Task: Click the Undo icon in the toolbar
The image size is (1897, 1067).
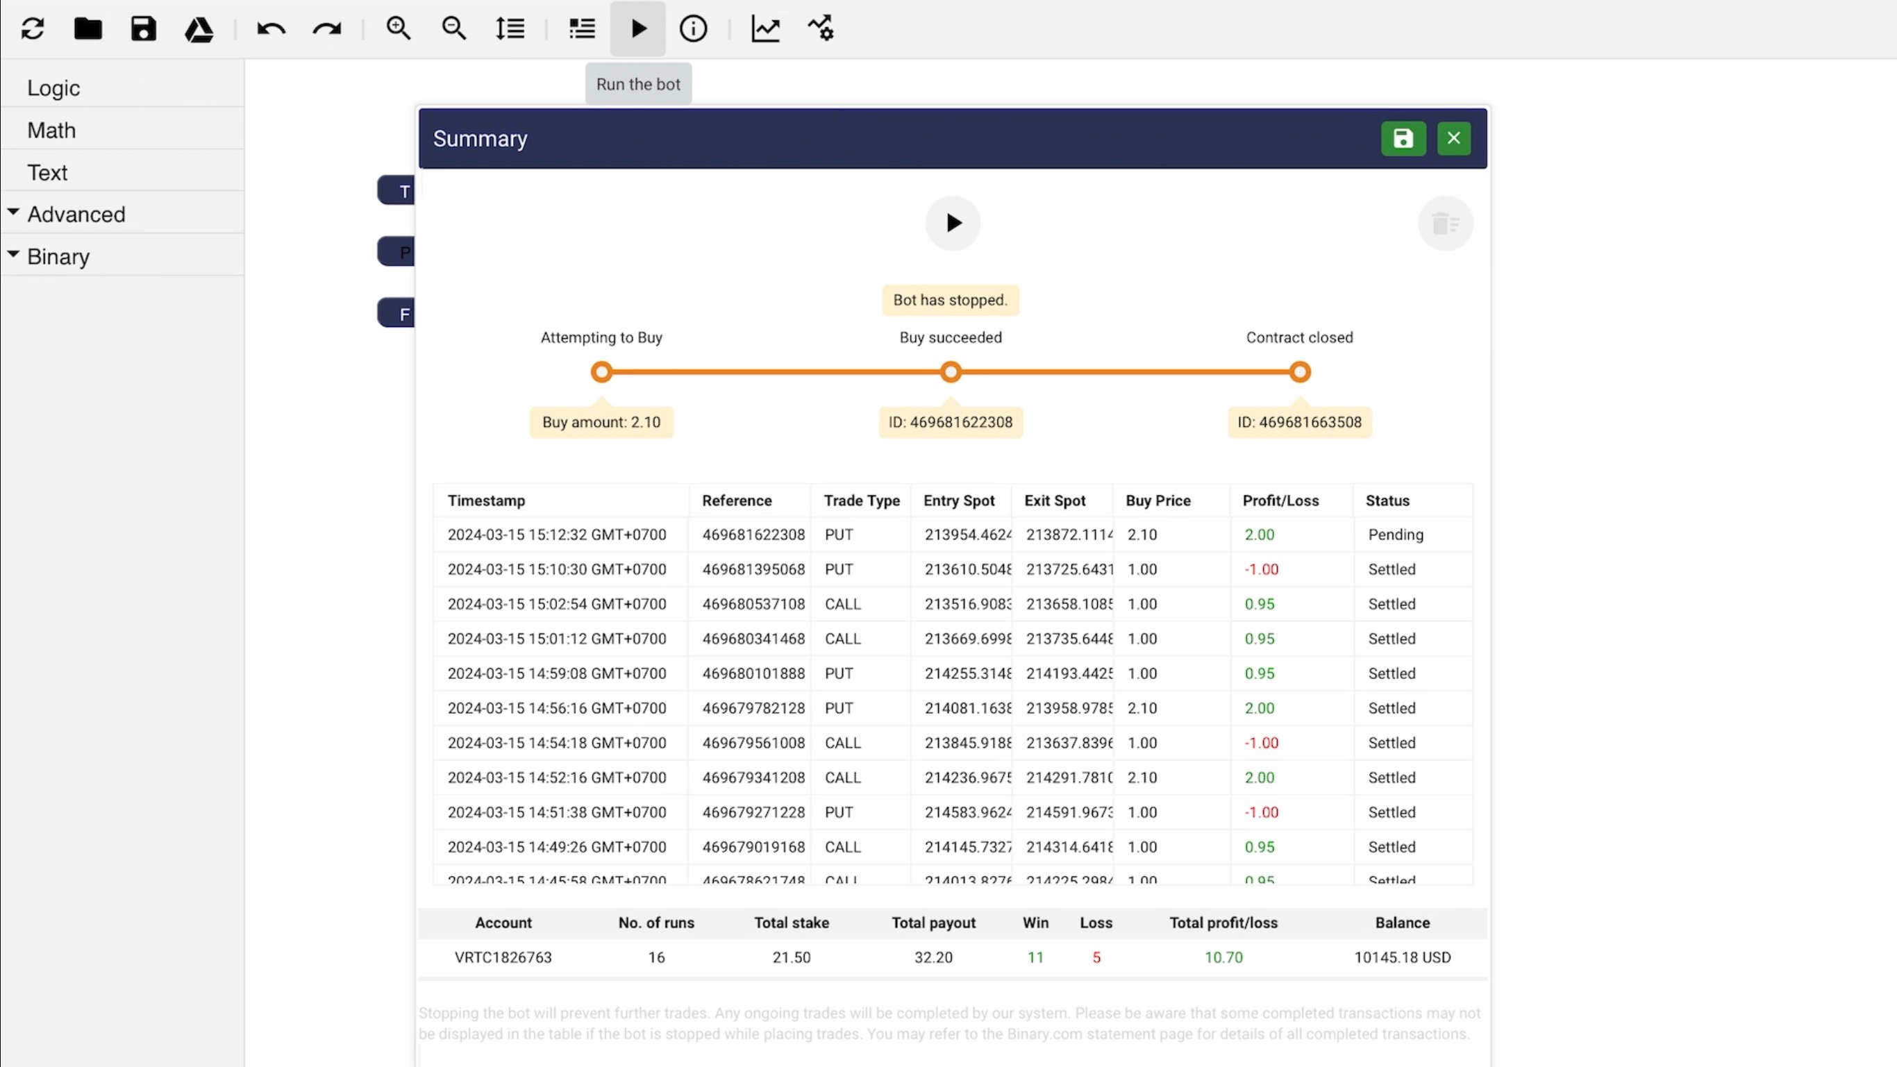Action: 270,28
